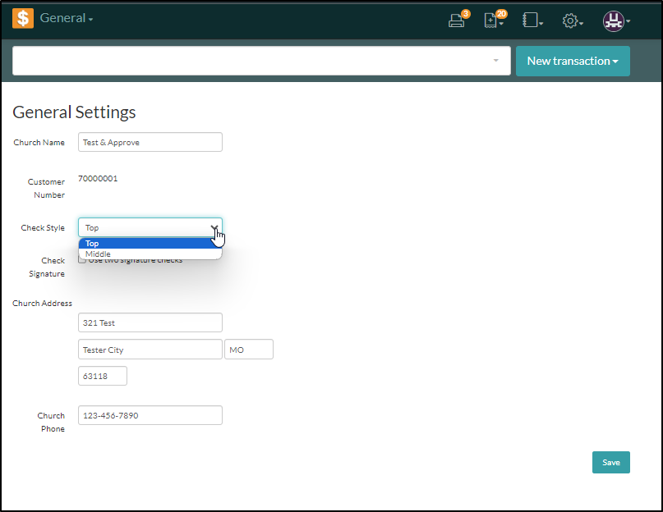
Task: Click the Church Phone input field
Action: (x=150, y=415)
